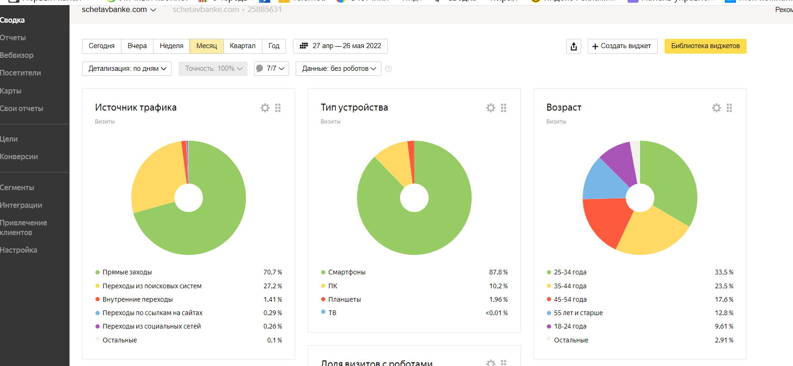Click the blue dot beside 55 лет и старше
793x366 pixels.
(549, 313)
